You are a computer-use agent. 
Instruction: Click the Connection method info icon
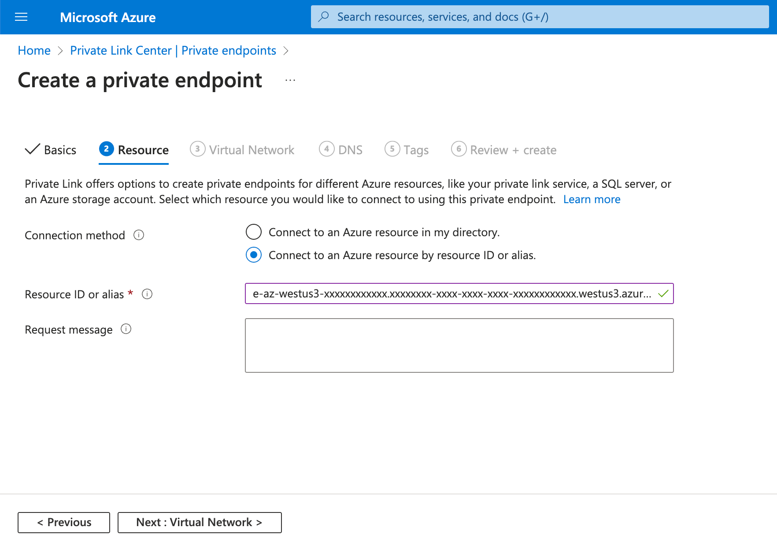coord(139,235)
